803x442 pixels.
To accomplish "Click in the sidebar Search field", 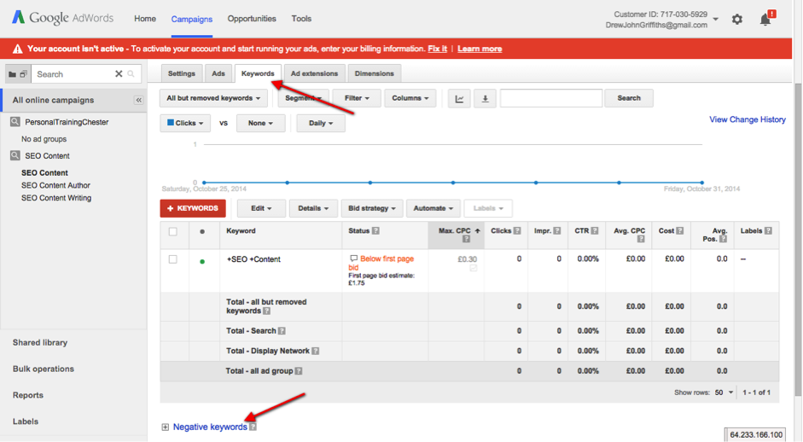I will 74,73.
